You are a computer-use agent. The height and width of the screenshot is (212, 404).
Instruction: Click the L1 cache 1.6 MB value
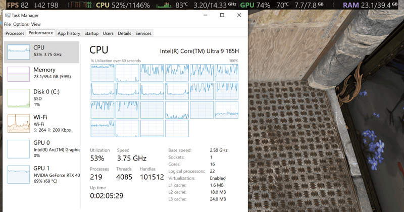tap(217, 185)
